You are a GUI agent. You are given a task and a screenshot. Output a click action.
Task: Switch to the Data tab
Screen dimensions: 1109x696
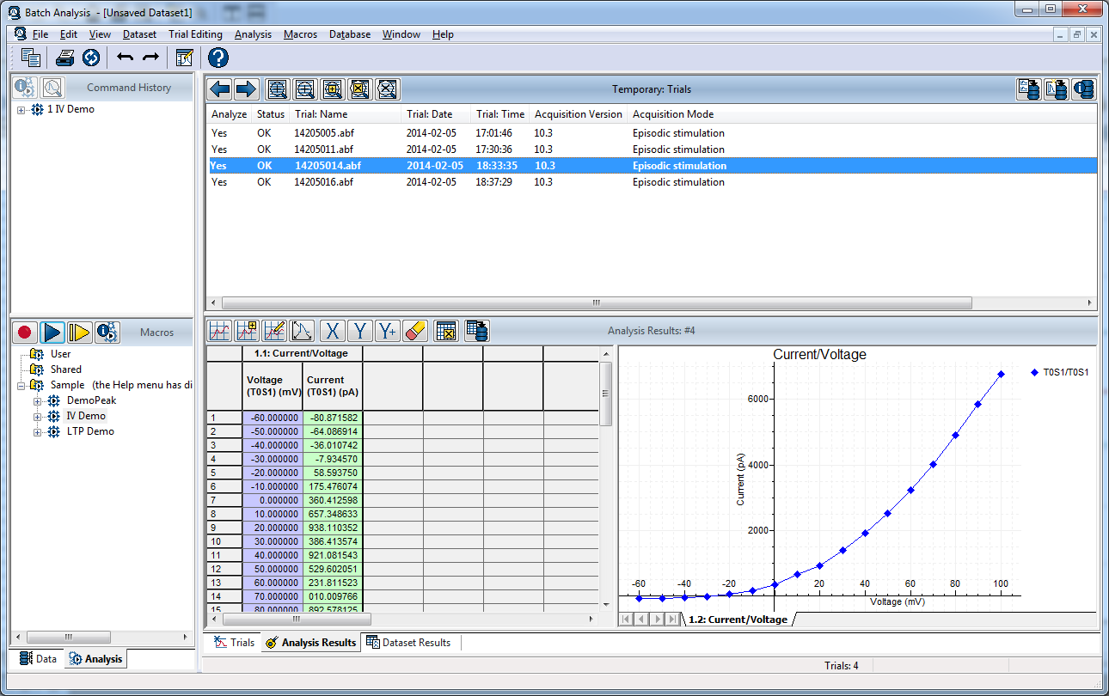38,659
